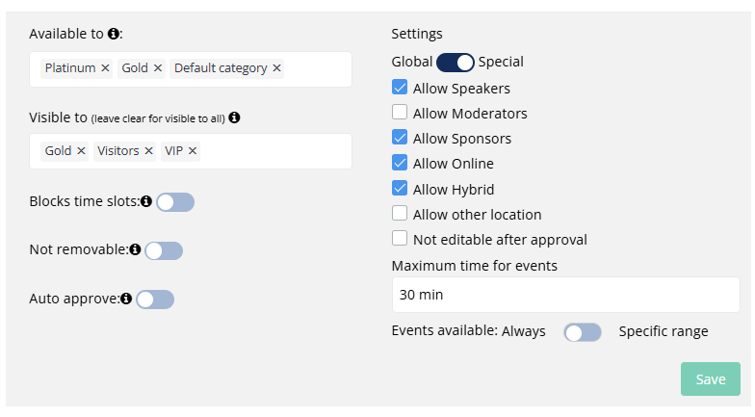This screenshot has width=755, height=417.
Task: Remove Default category tag
Action: coord(277,68)
